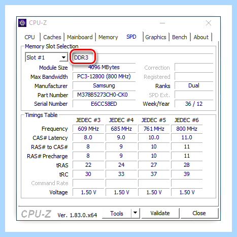Click the JEDEC #3 column header
The height and width of the screenshot is (237, 237).
(x=88, y=120)
